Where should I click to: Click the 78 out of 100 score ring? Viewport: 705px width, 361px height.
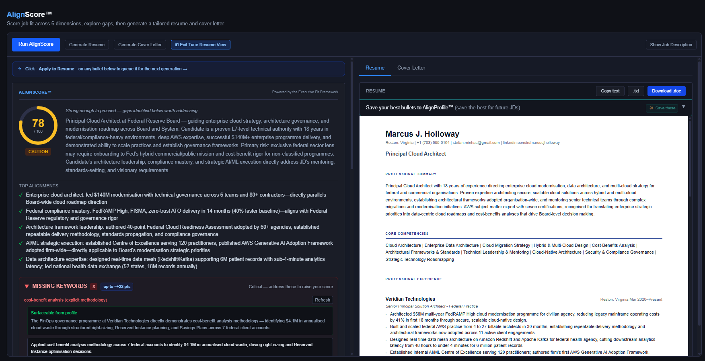[38, 125]
